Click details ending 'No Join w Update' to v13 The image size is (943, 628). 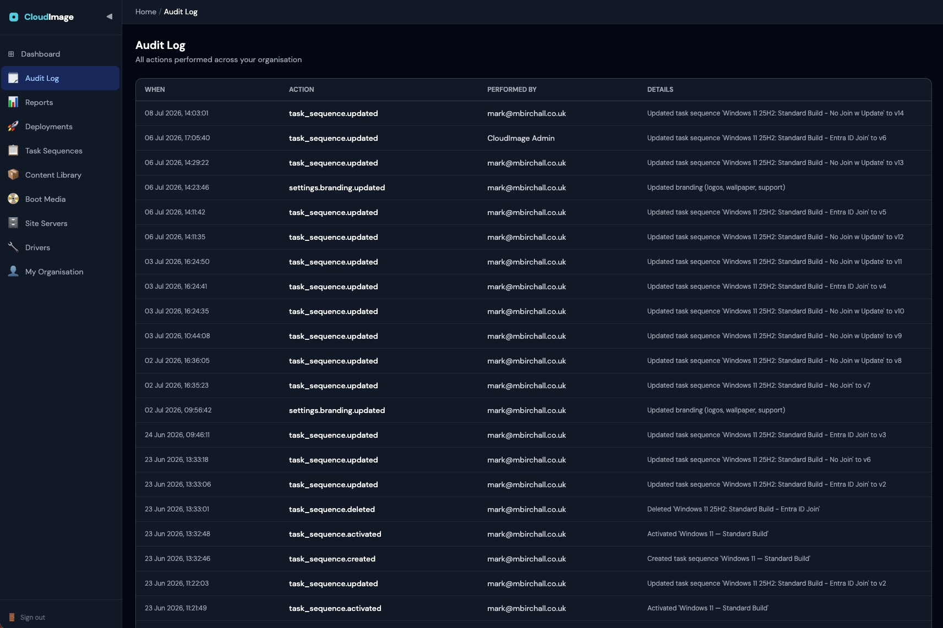pyautogui.click(x=776, y=163)
